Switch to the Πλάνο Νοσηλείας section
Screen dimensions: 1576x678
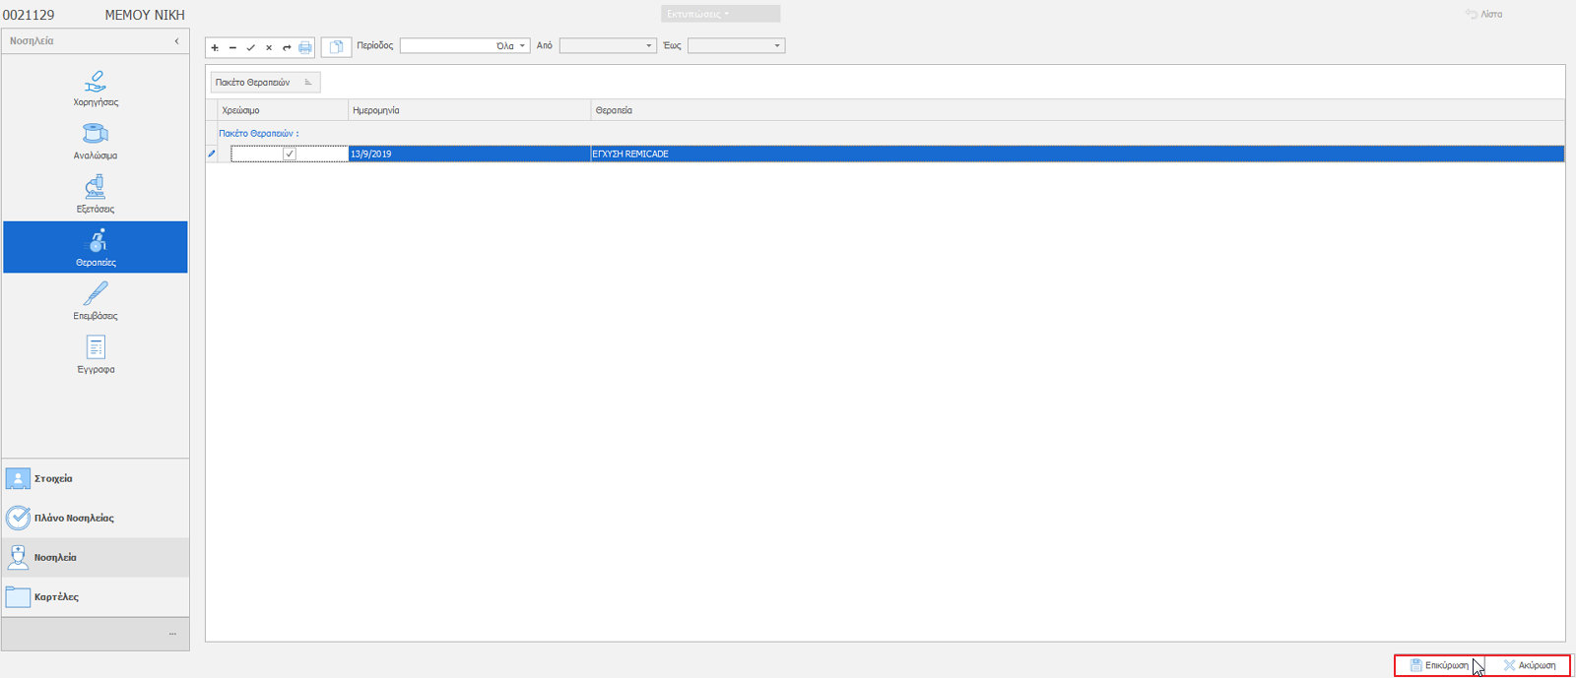73,519
